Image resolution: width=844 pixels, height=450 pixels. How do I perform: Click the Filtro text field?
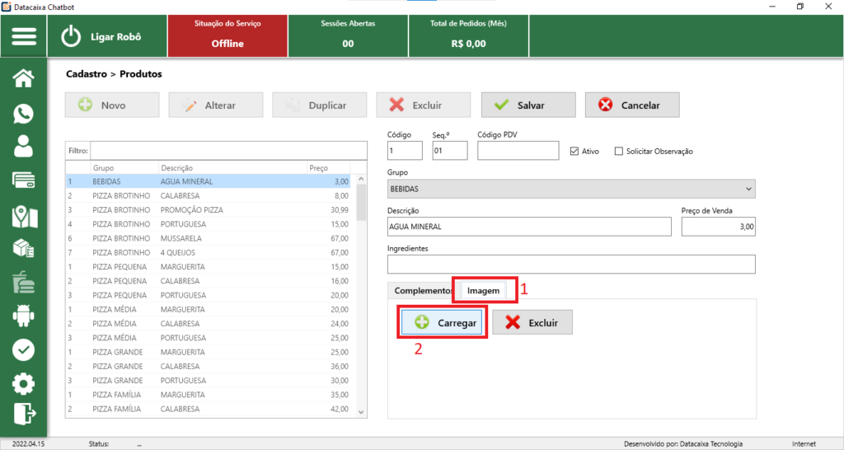(227, 151)
